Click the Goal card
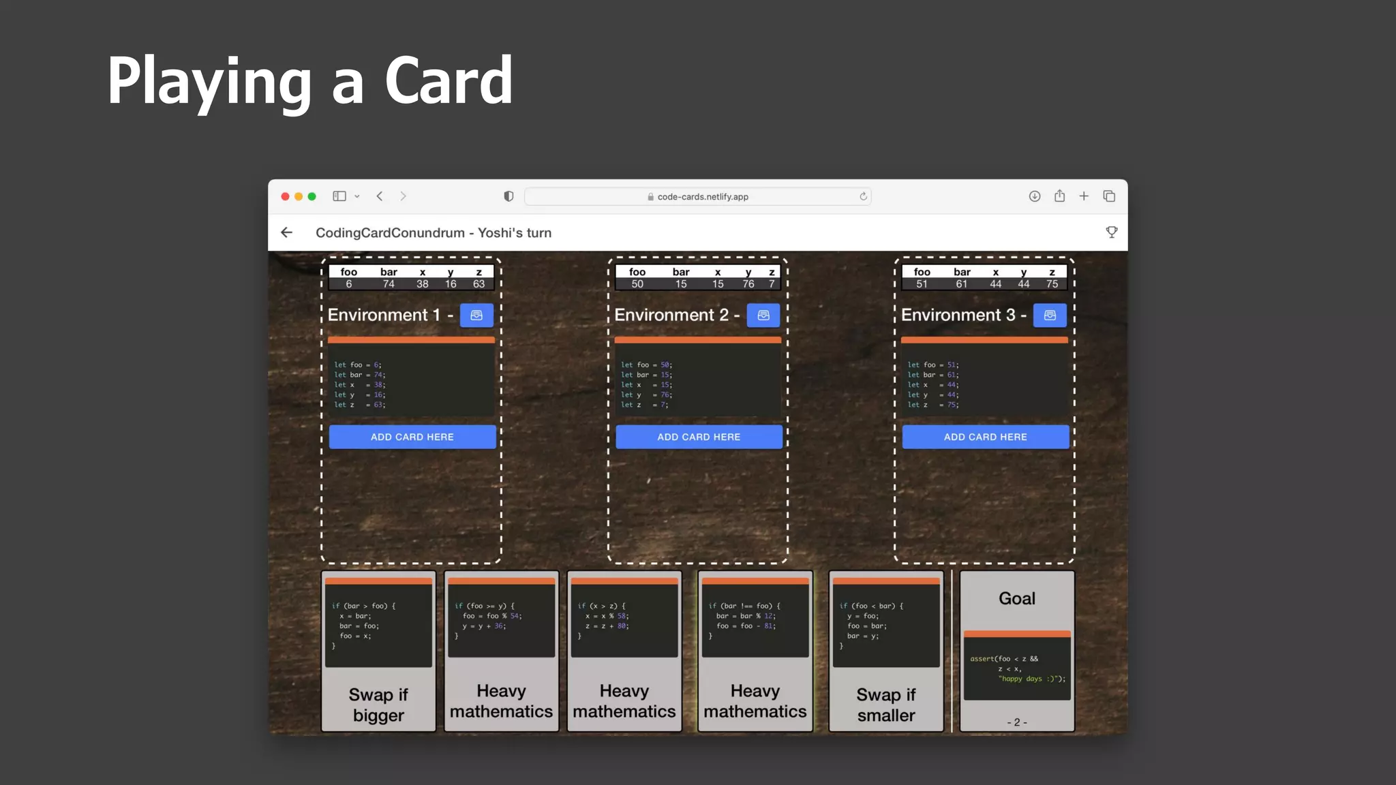The image size is (1396, 785). click(x=1016, y=651)
